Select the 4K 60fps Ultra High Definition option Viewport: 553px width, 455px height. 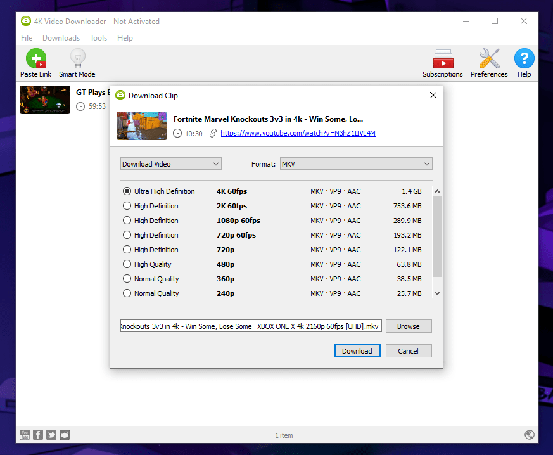(127, 191)
